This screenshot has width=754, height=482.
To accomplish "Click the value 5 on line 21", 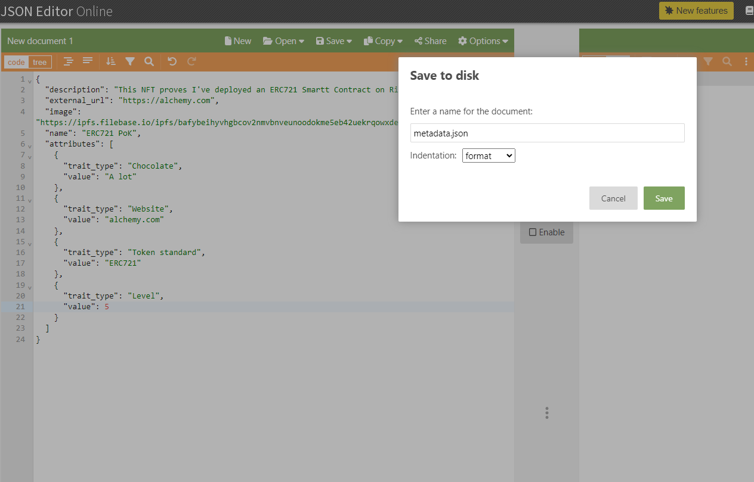I will click(107, 306).
